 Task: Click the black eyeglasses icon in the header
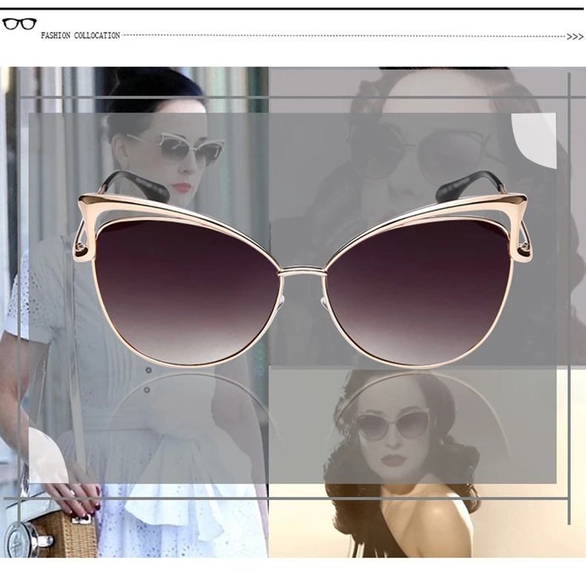pos(19,24)
